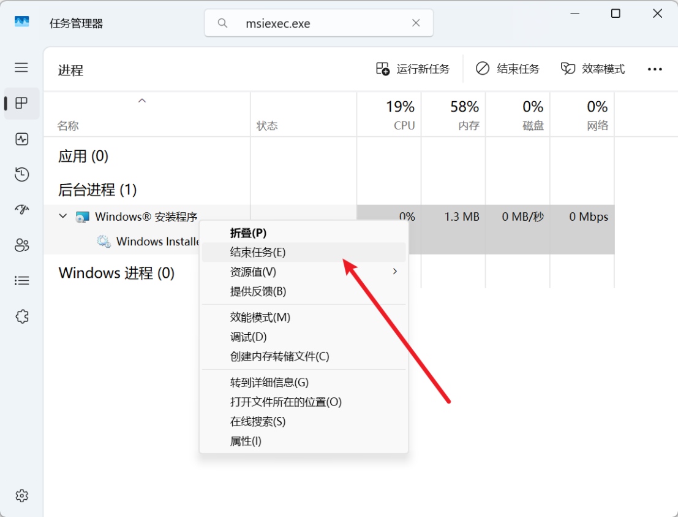Click the 0 Mbps network value

pos(589,216)
